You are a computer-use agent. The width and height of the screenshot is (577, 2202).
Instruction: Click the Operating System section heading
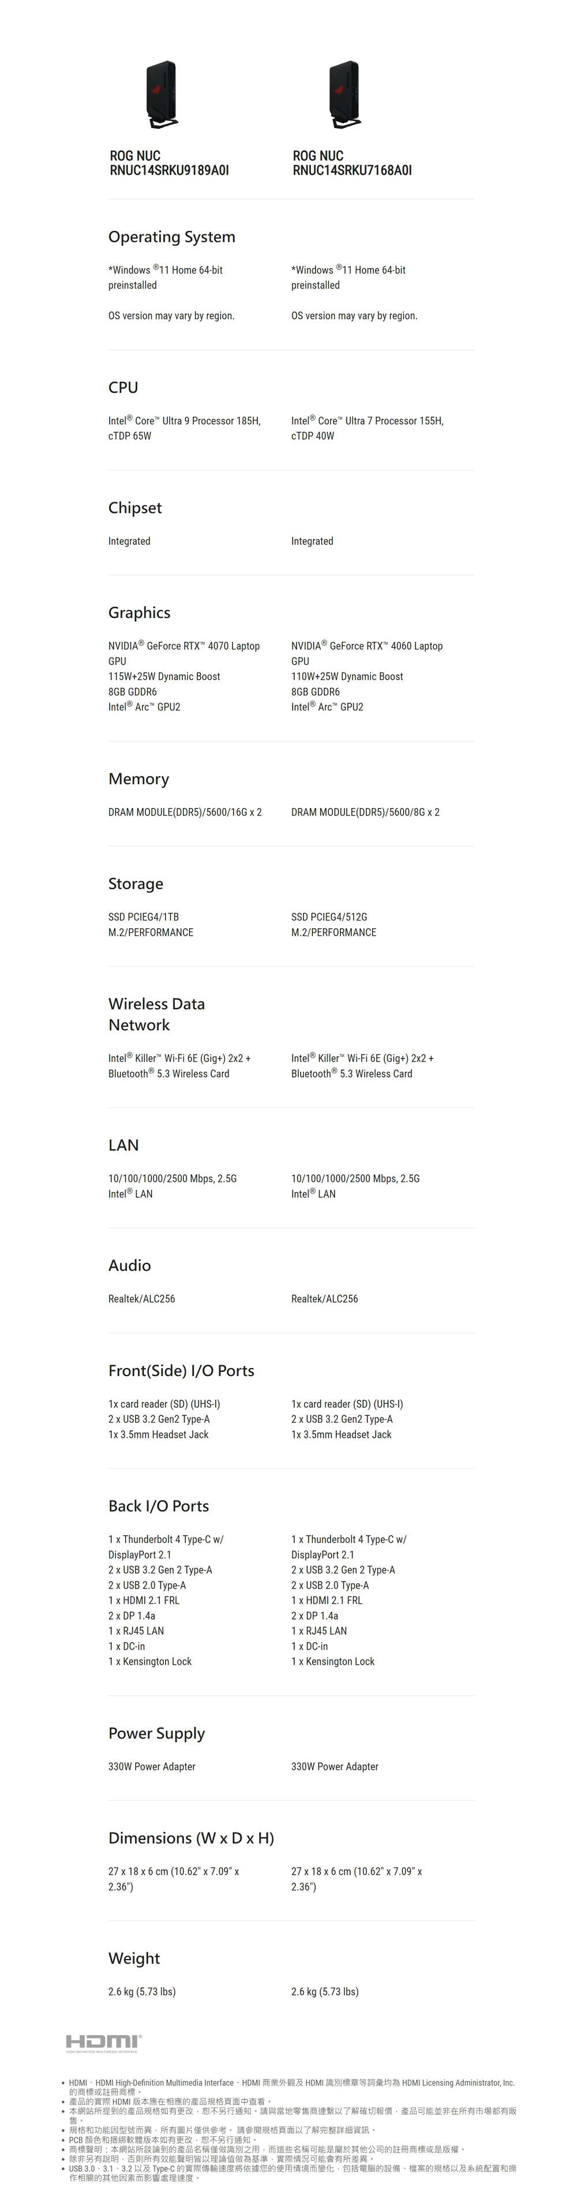(172, 237)
